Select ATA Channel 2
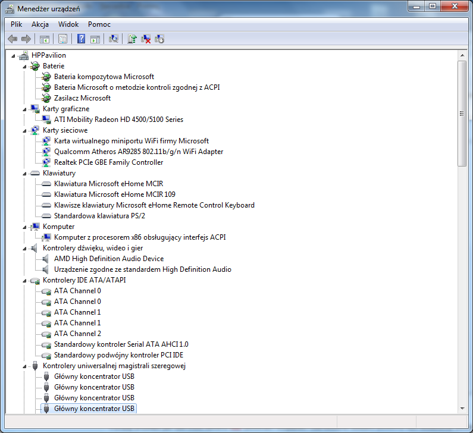Viewport: 473px width, 433px height. (77, 334)
